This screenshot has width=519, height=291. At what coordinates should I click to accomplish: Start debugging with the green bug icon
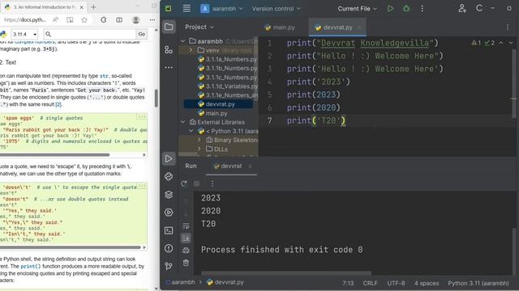tap(406, 9)
